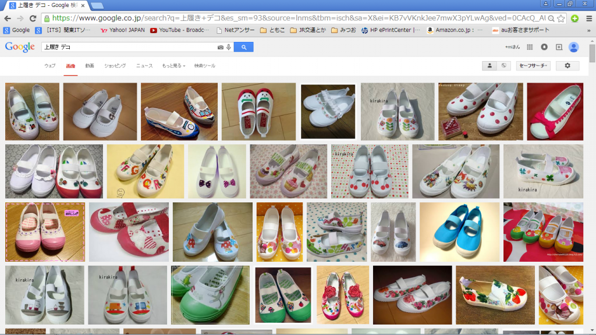The height and width of the screenshot is (335, 596).
Task: Focus the Google search box with 上履き デコ
Action: click(x=129, y=47)
